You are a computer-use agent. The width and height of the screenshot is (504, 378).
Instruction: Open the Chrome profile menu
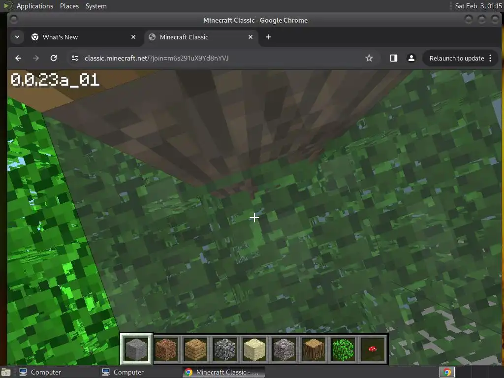coord(411,58)
